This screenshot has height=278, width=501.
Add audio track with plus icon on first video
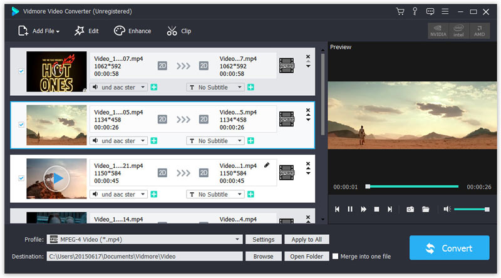click(154, 88)
